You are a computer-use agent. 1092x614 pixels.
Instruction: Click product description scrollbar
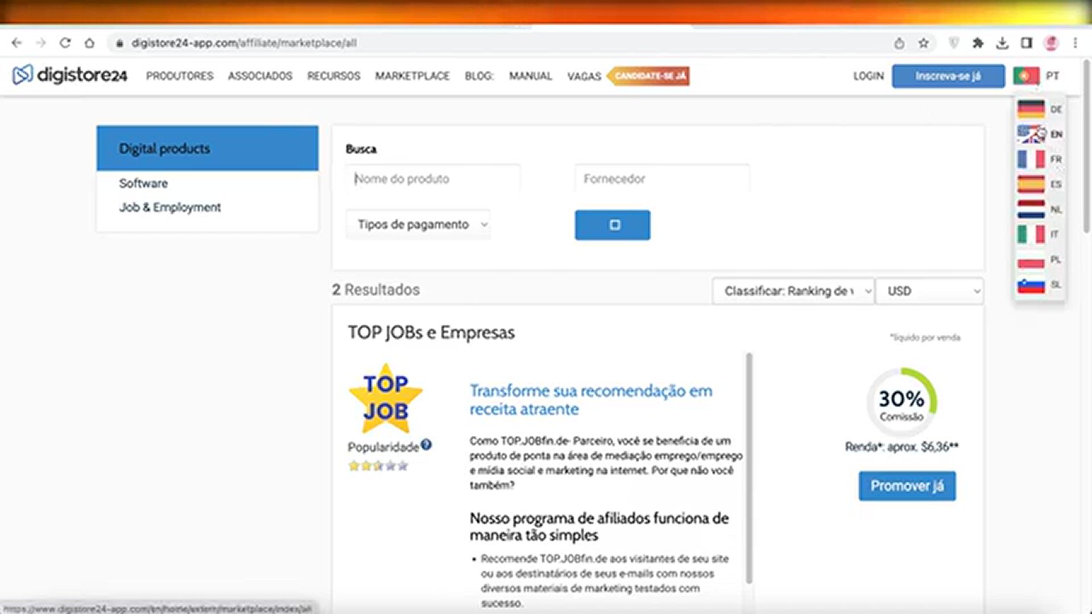pyautogui.click(x=749, y=468)
